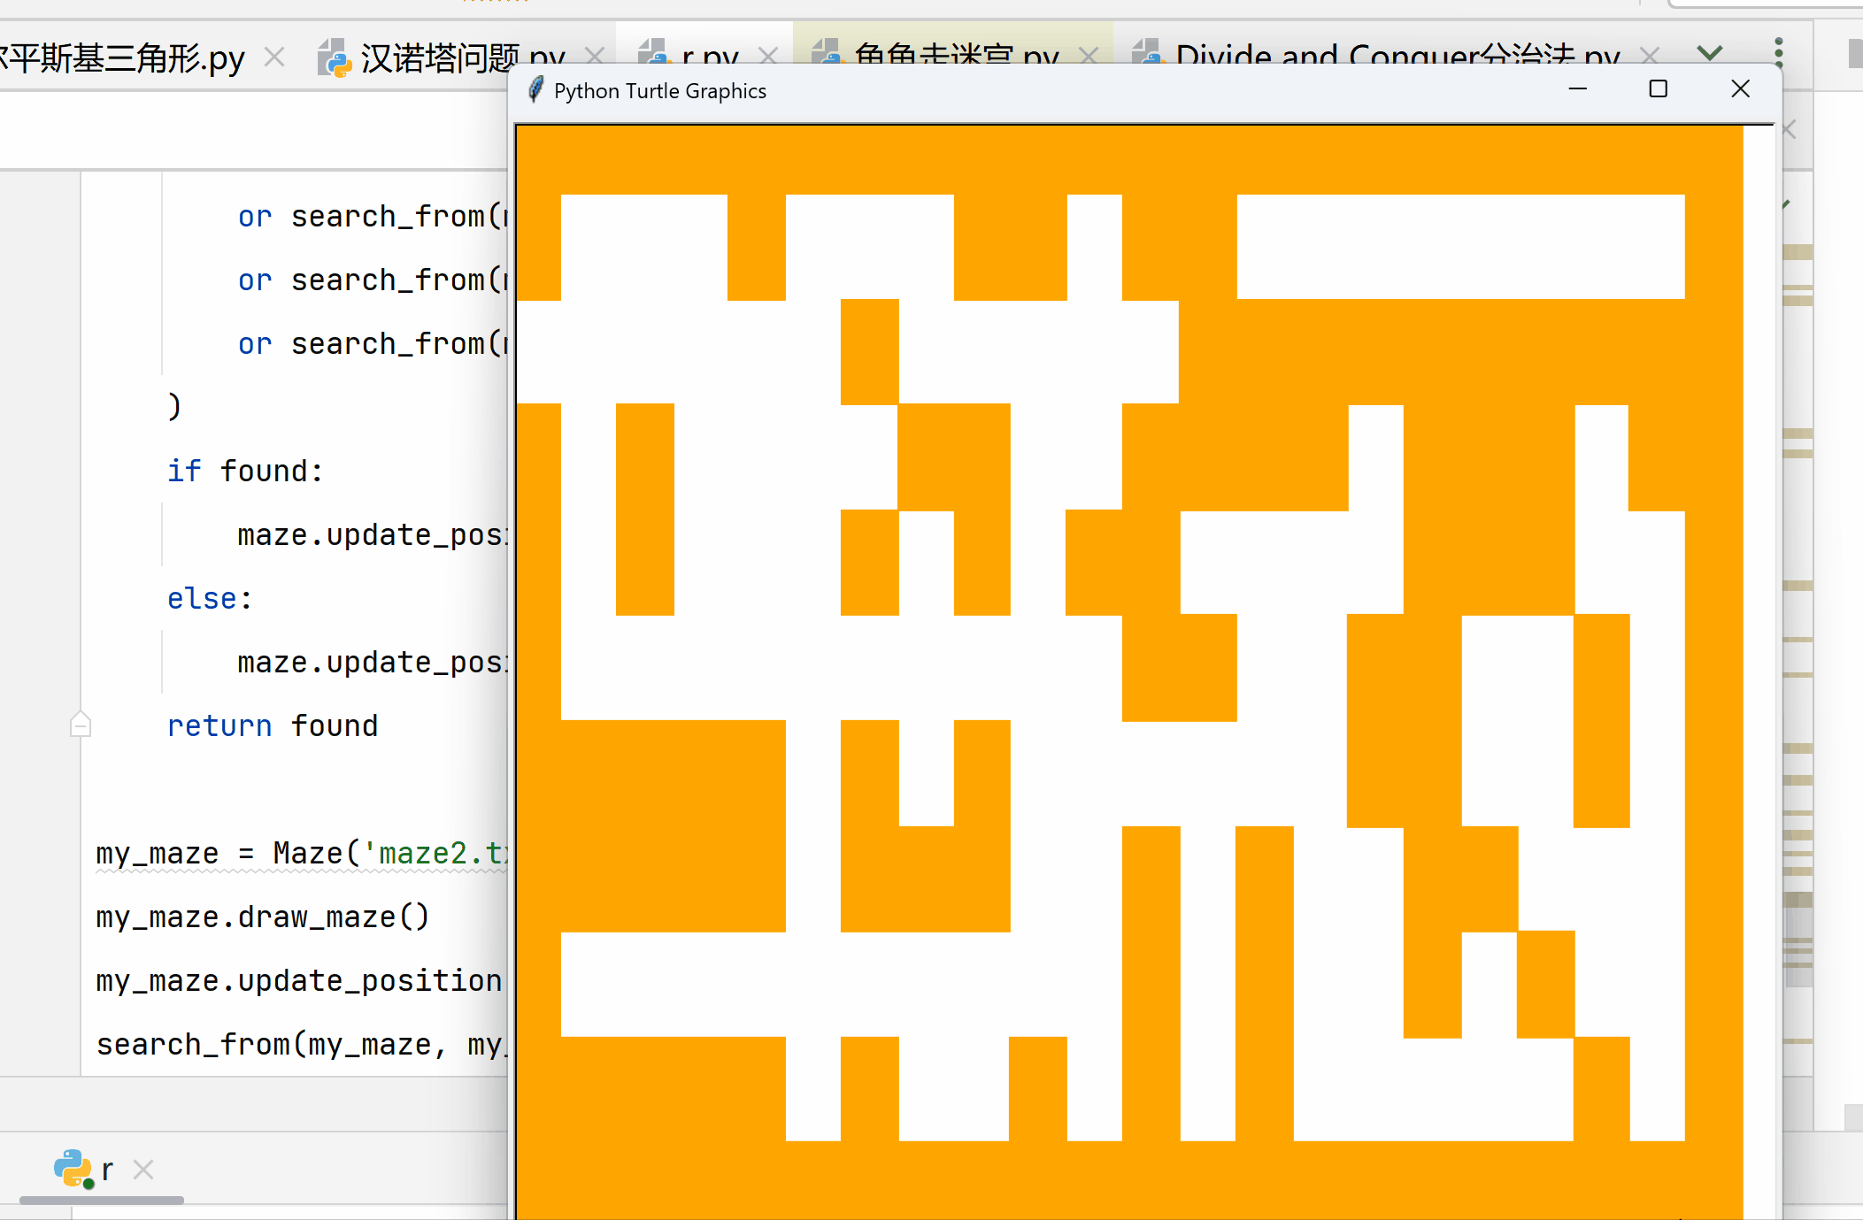
Task: Close the 'r' run tool window tab
Action: point(143,1170)
